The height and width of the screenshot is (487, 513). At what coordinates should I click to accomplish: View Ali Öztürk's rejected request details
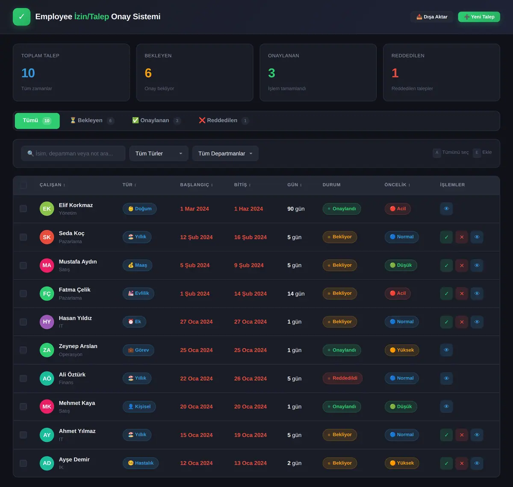pyautogui.click(x=446, y=378)
